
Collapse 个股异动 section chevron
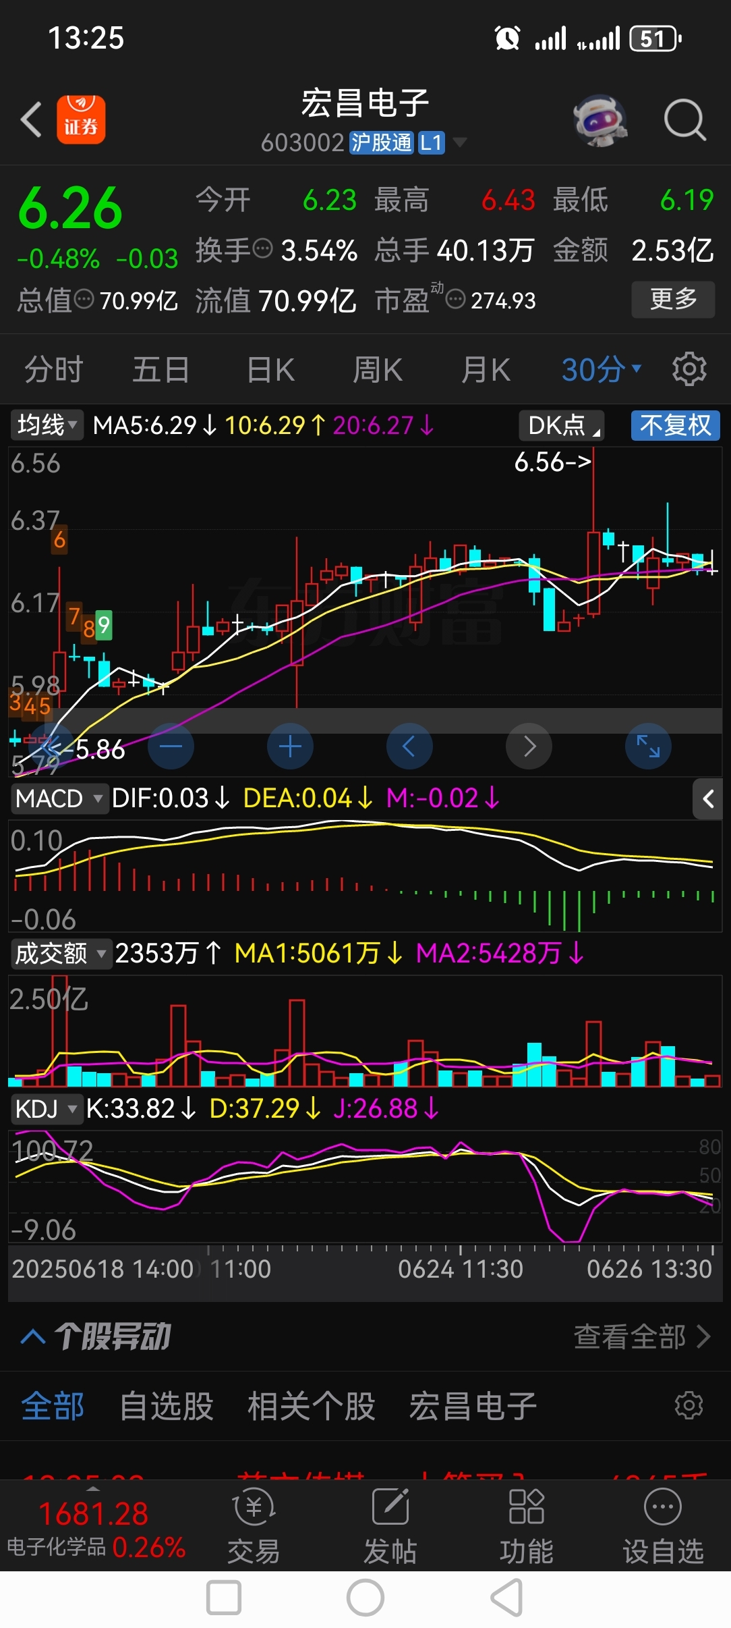(x=34, y=1336)
